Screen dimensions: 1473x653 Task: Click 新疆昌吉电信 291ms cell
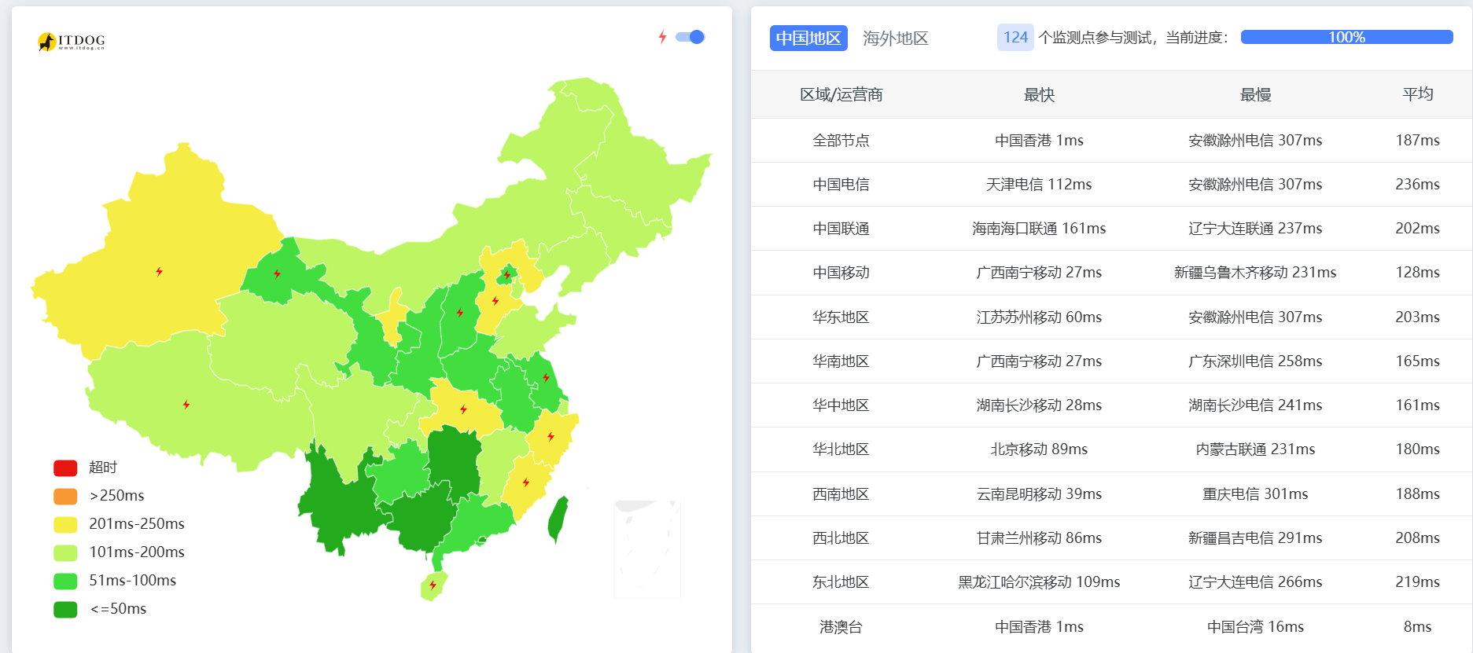(x=1255, y=537)
